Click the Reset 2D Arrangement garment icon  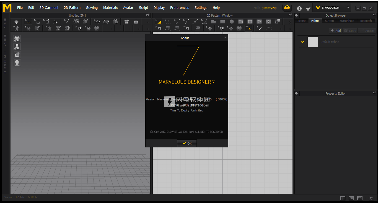tap(127, 22)
